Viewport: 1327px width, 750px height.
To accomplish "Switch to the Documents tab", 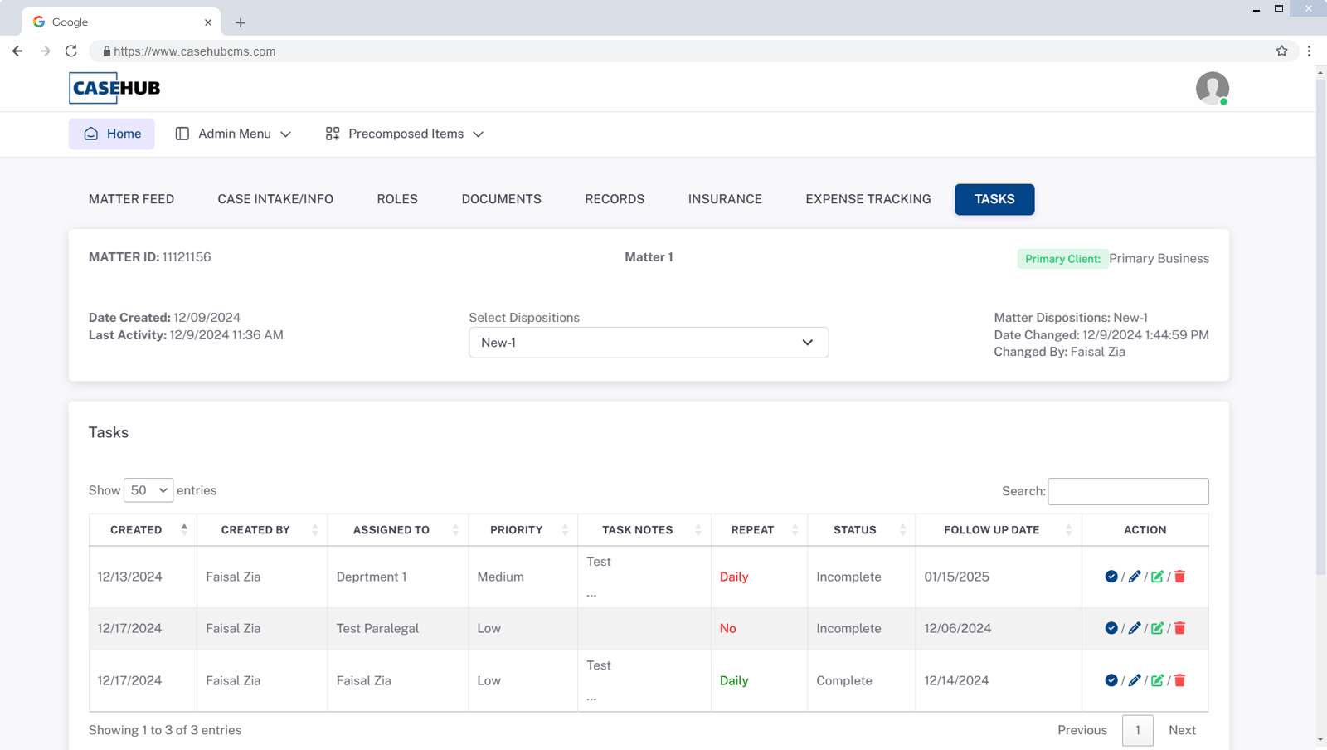I will pos(501,199).
